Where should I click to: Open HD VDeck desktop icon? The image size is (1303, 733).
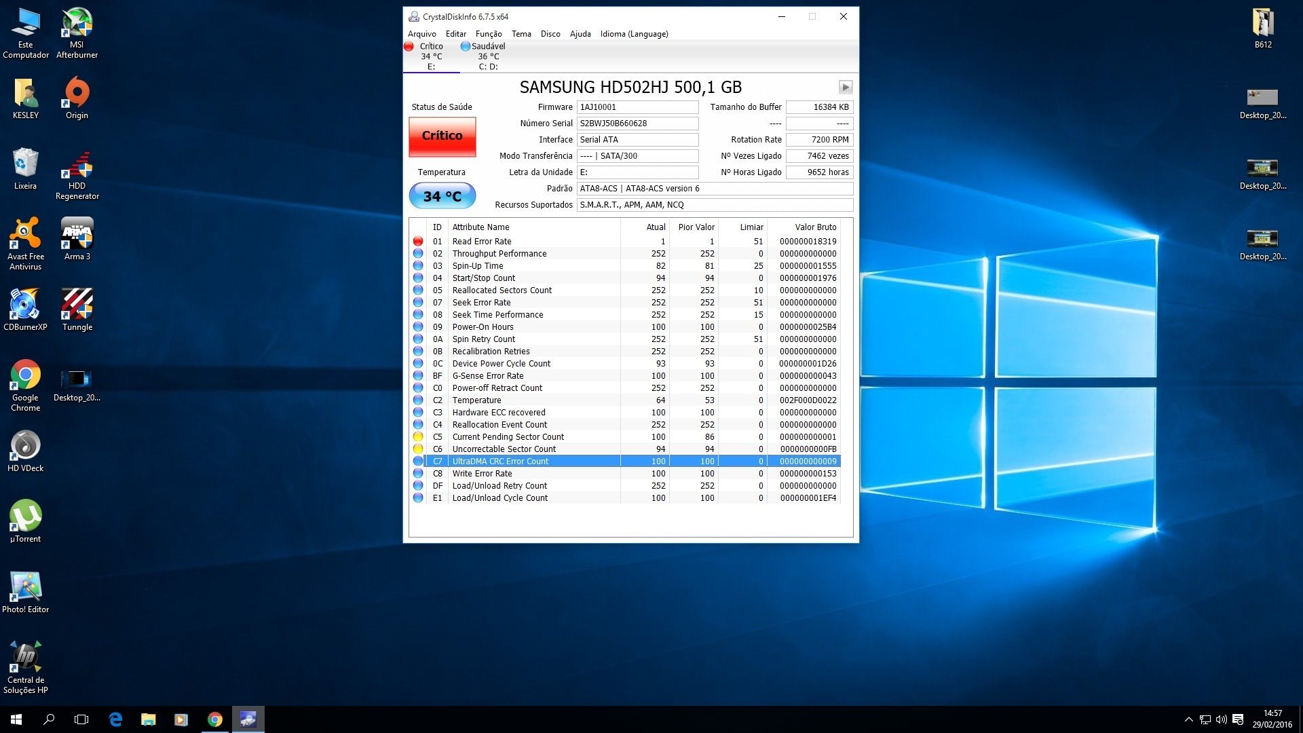(26, 451)
